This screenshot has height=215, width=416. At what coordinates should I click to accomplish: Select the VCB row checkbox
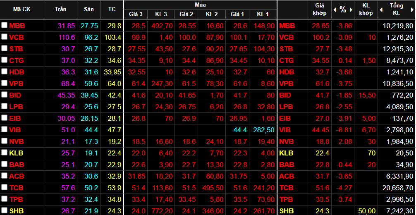[x=4, y=37]
